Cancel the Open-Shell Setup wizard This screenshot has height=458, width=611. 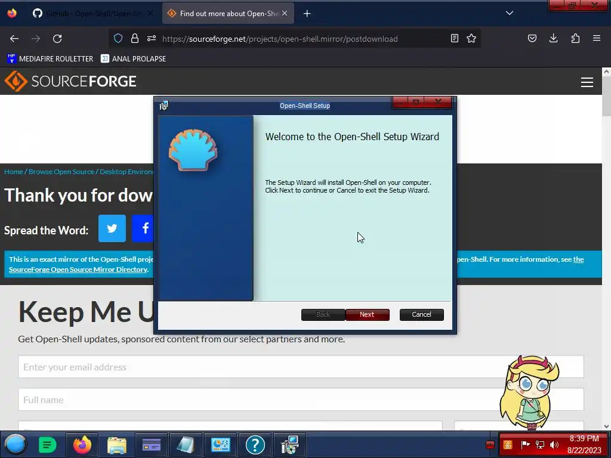(422, 315)
